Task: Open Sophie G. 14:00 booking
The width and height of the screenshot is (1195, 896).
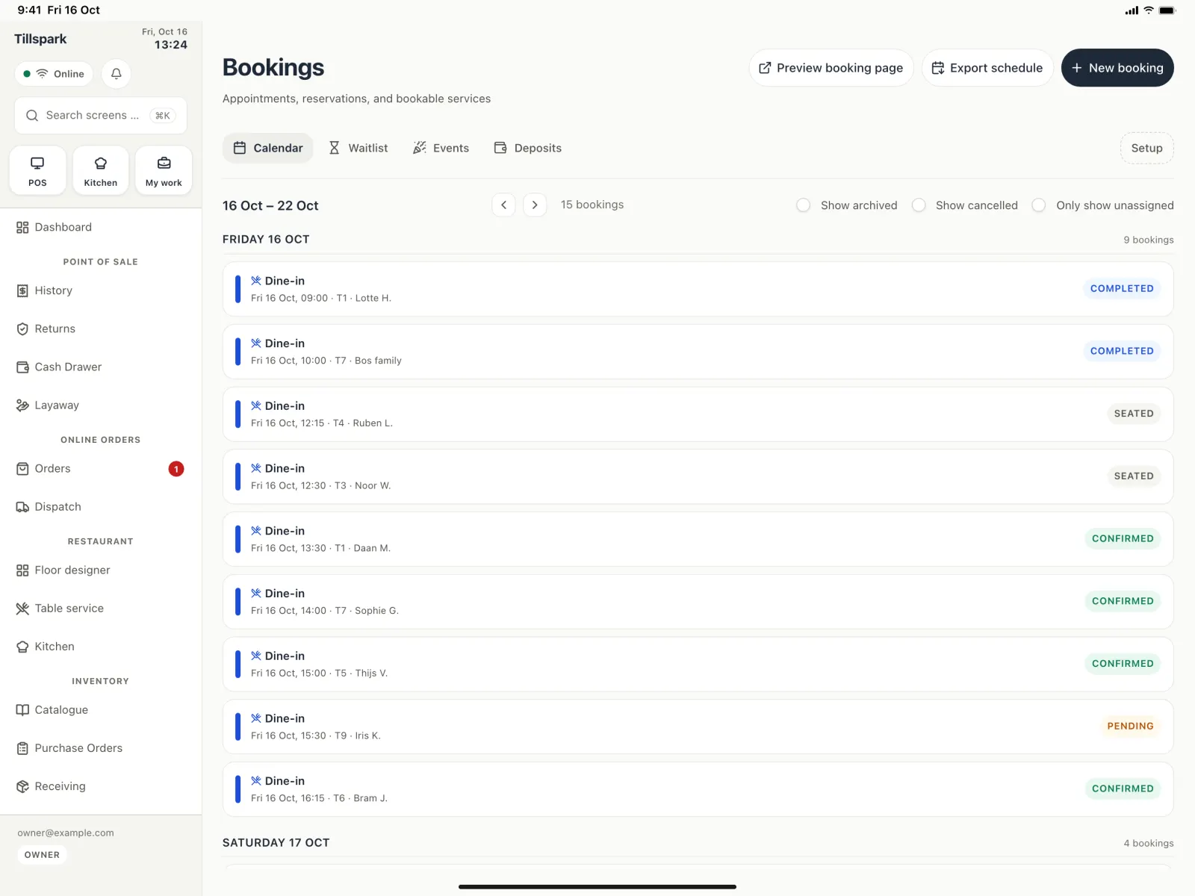Action: click(x=698, y=601)
